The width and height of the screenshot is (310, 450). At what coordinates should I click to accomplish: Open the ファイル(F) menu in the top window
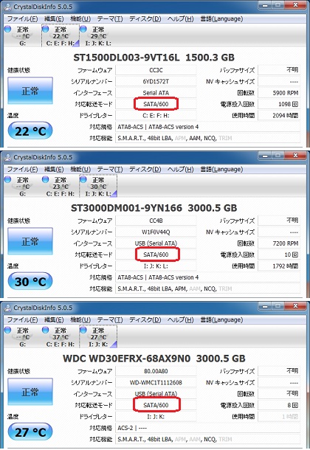(22, 19)
